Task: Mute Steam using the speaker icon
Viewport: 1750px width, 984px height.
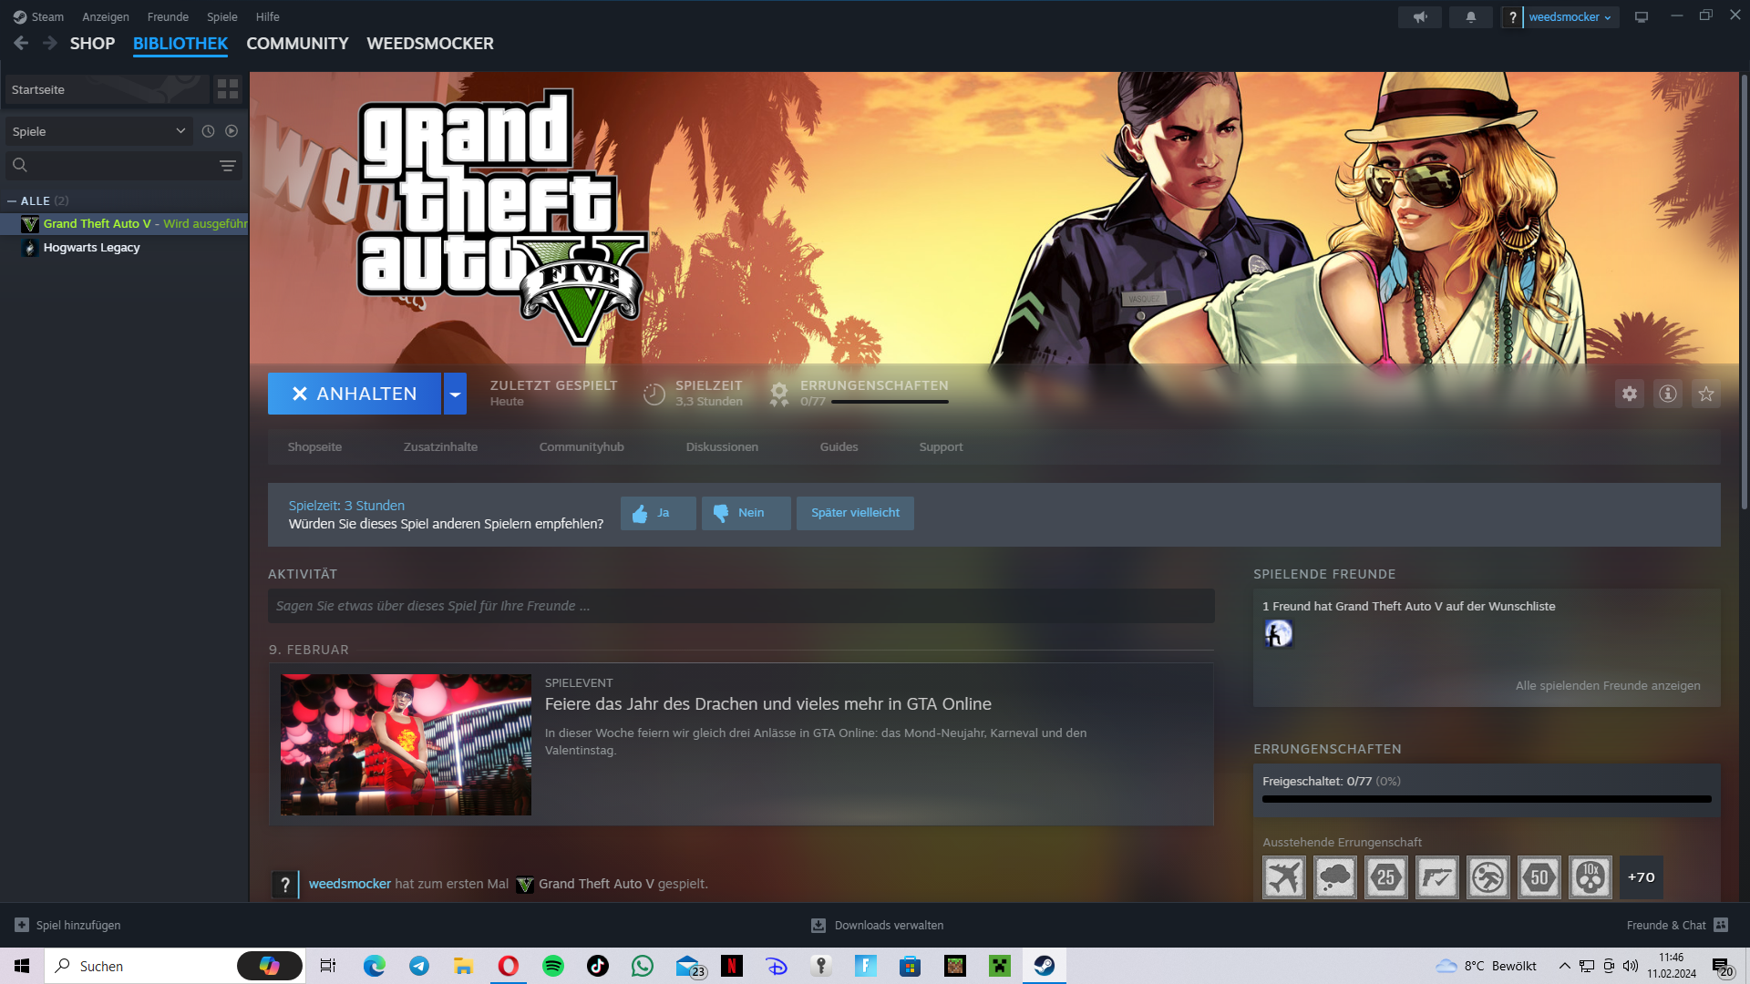Action: pos(1419,16)
